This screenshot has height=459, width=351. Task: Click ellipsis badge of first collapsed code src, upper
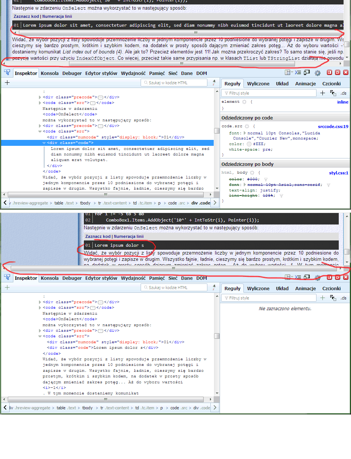93,103
